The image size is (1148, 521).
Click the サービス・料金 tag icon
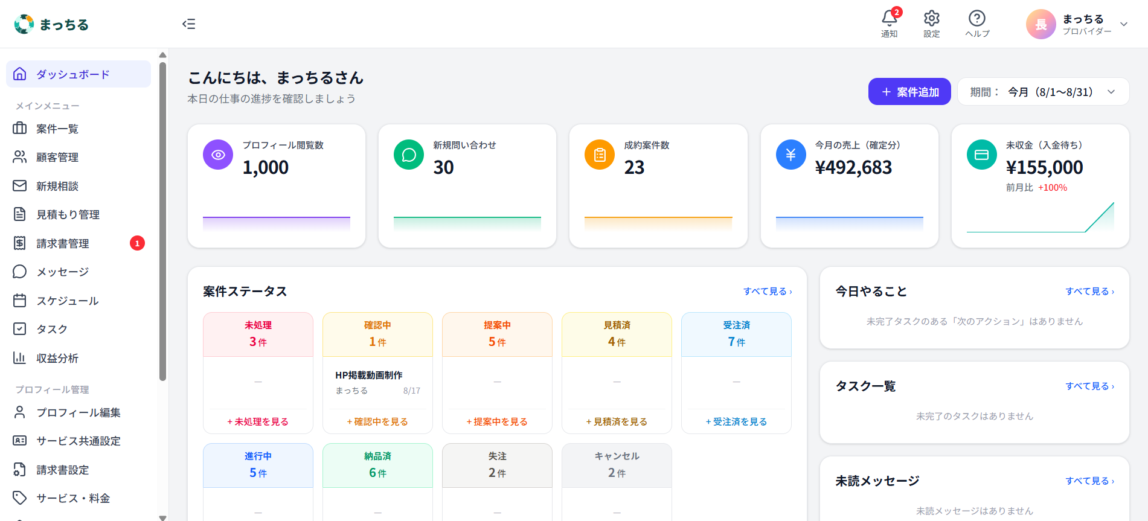click(20, 497)
